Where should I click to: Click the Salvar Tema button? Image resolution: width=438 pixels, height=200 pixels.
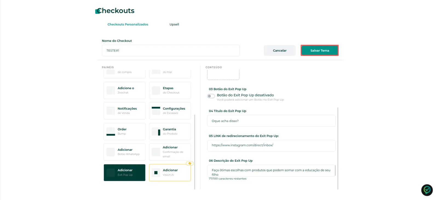tap(320, 51)
